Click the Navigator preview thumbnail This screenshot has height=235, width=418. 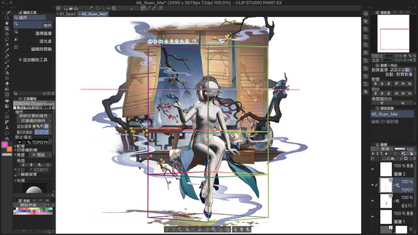pyautogui.click(x=393, y=33)
